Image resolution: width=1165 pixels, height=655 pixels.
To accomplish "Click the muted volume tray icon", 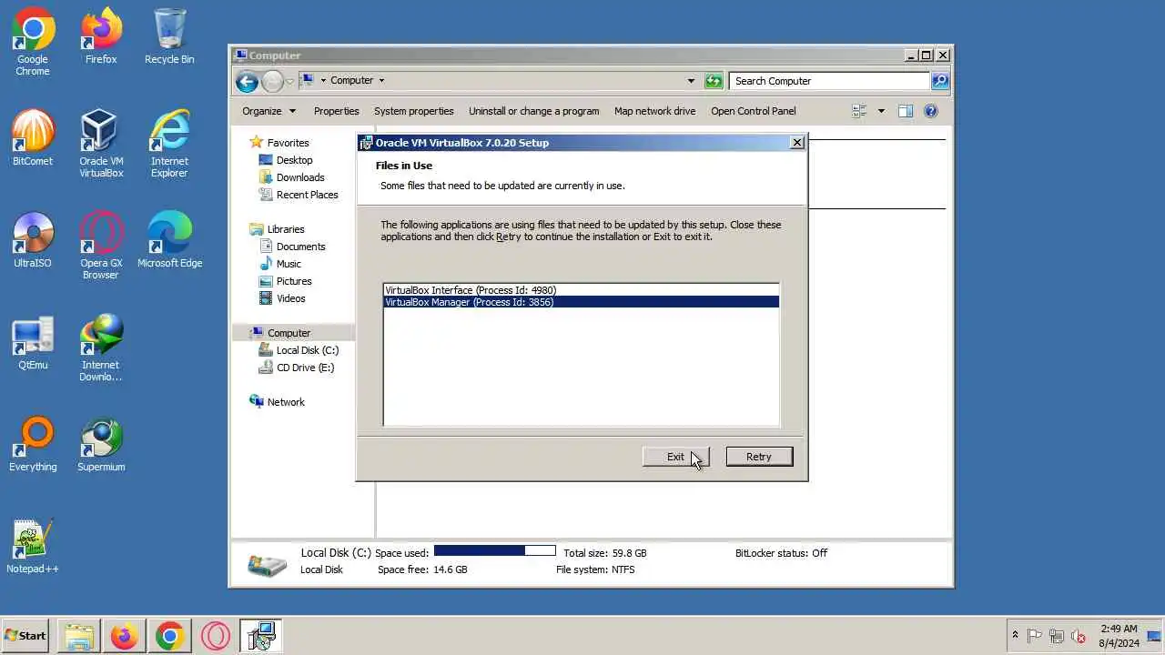I will [x=1079, y=636].
